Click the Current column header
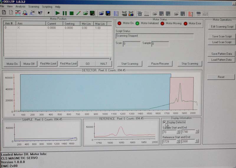 [x=54, y=24]
